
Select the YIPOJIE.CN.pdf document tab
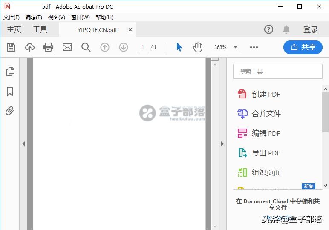coord(97,30)
